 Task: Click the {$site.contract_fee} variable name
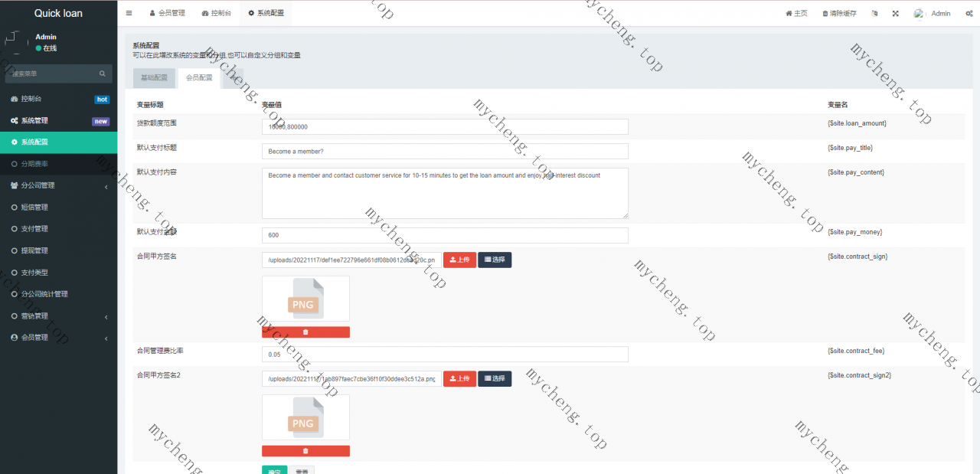[x=856, y=351]
